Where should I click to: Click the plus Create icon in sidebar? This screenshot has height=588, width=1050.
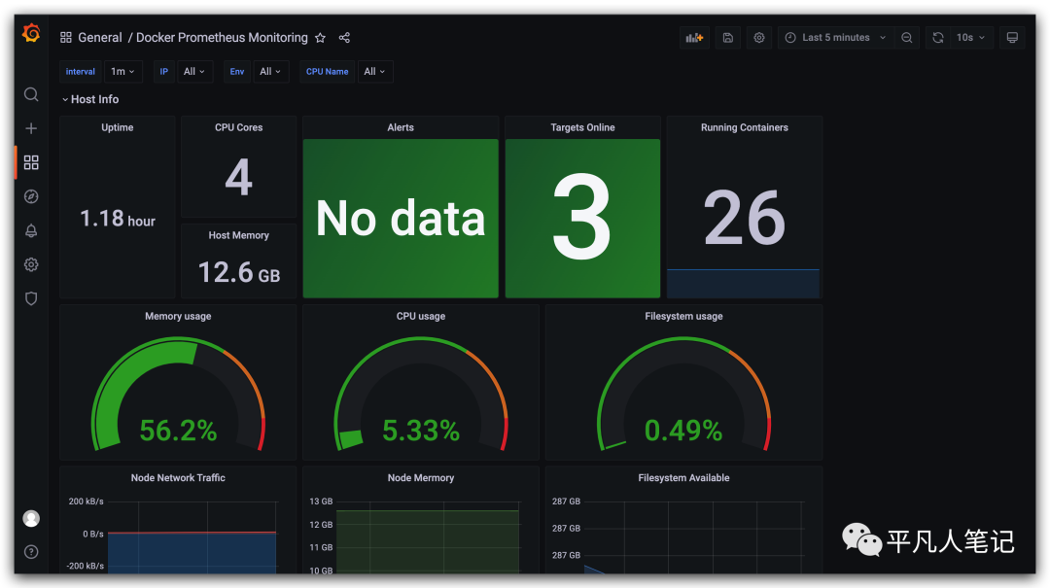pos(31,128)
